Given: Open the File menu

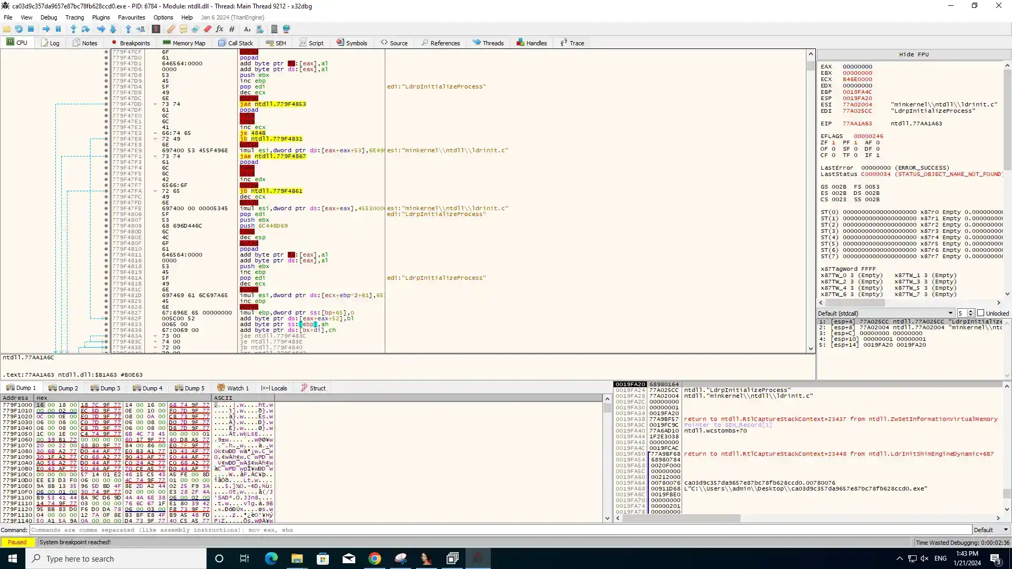Looking at the screenshot, I should click(8, 17).
